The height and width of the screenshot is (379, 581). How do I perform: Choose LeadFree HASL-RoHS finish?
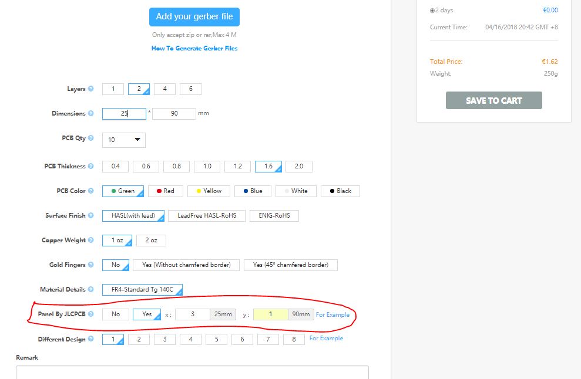(207, 216)
